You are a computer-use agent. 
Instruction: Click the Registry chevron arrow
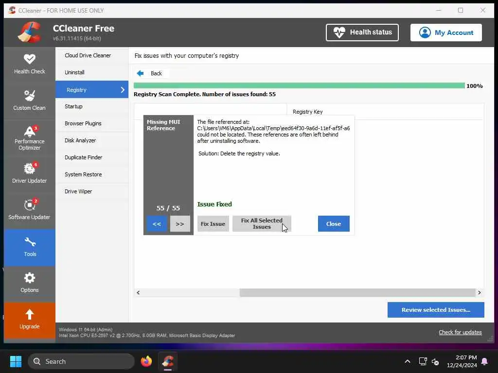pyautogui.click(x=123, y=90)
